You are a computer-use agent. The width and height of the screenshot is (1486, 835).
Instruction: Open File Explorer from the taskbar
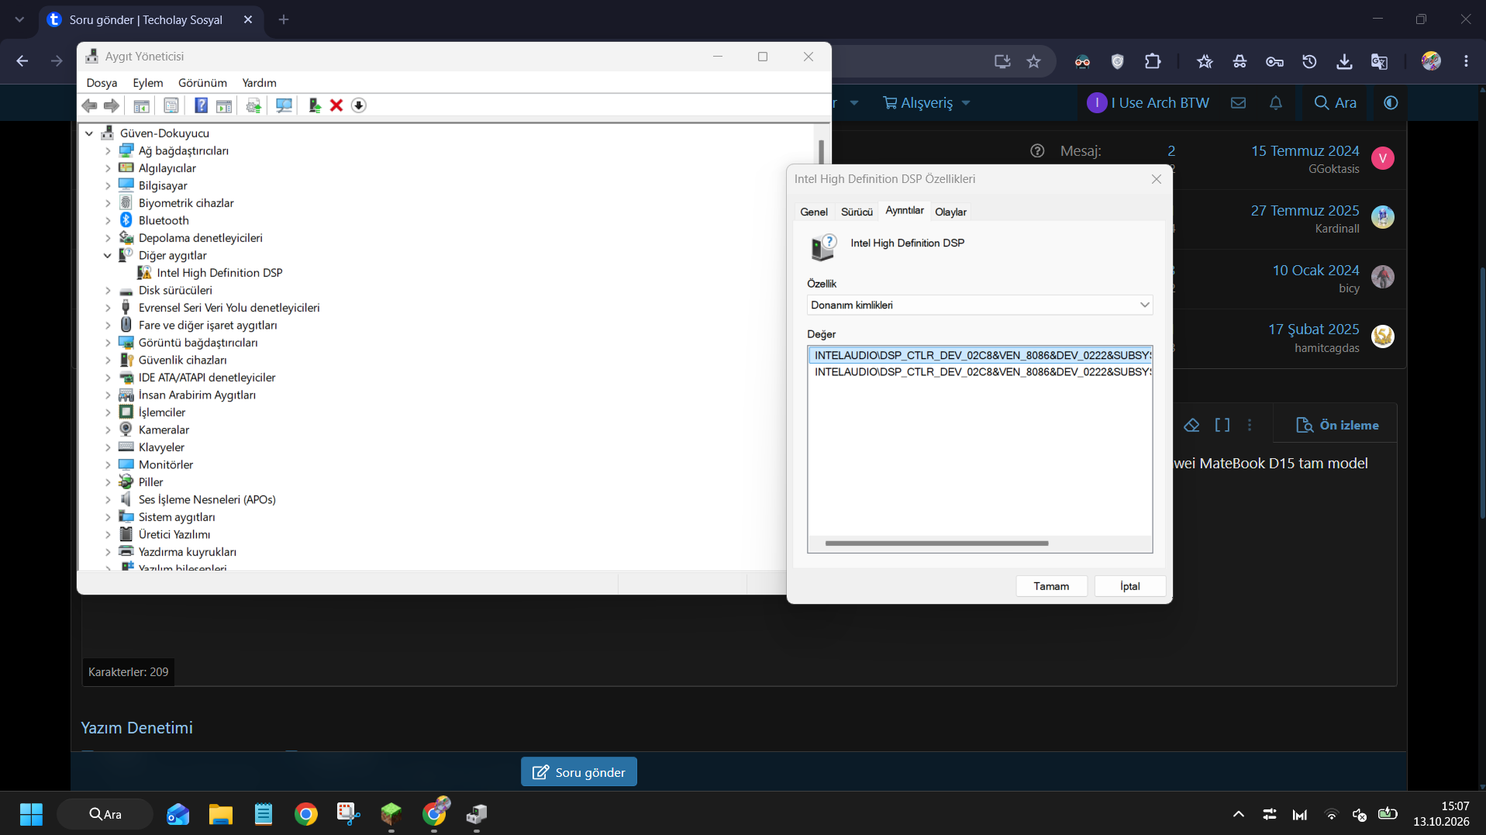click(221, 814)
